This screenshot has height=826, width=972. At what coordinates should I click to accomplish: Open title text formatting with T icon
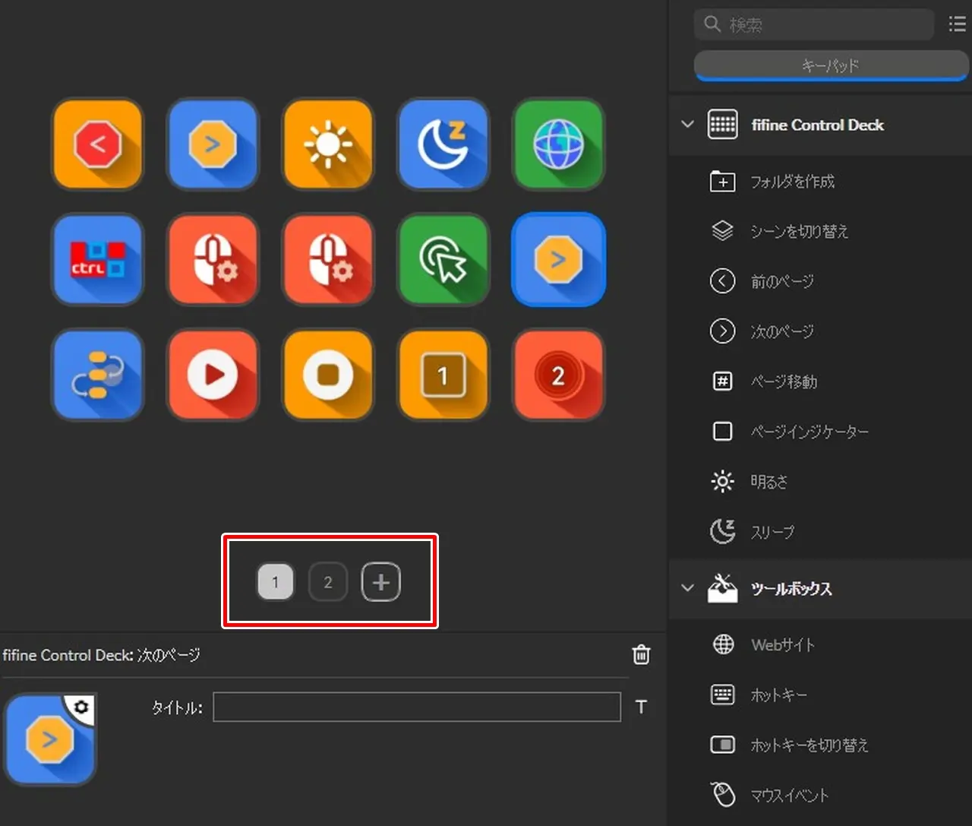click(641, 707)
